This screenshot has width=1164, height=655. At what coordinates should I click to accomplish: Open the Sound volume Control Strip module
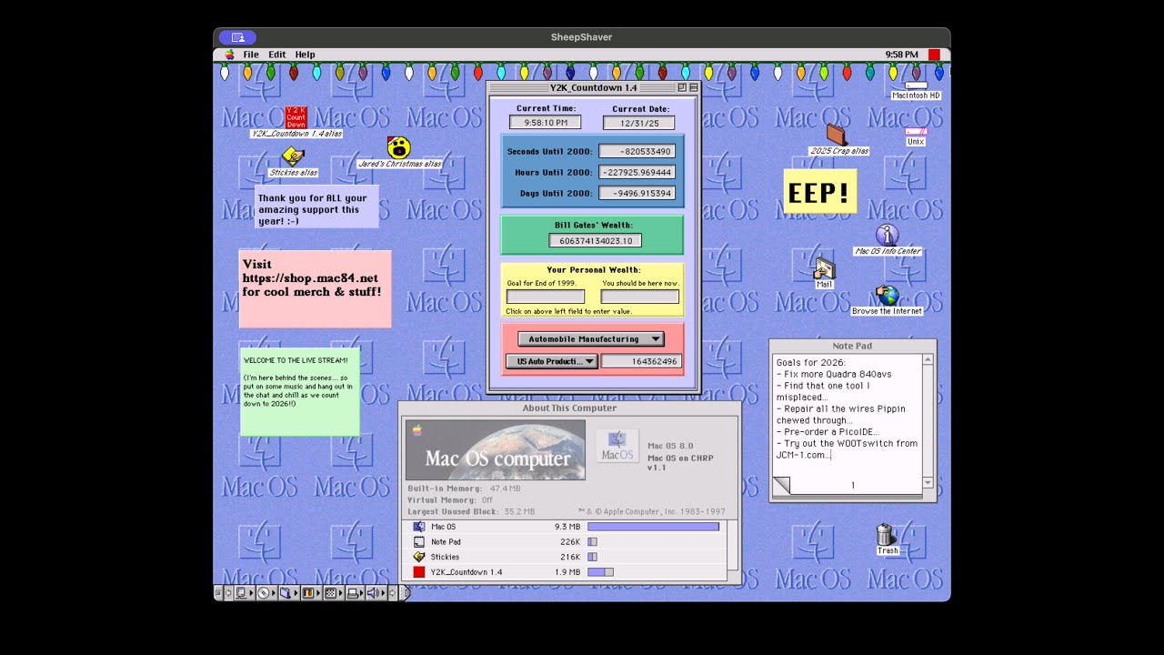[x=376, y=593]
